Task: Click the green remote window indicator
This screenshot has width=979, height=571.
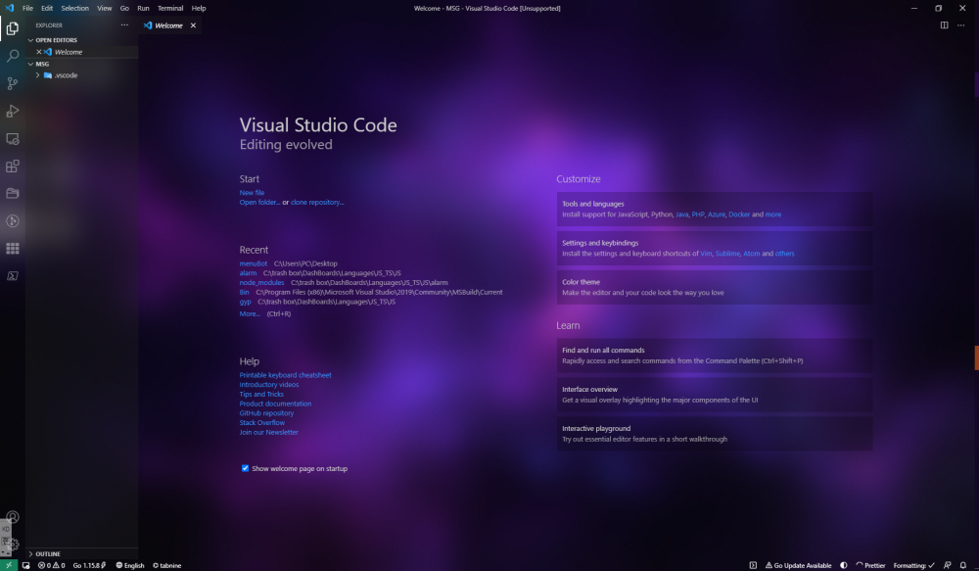Action: pyautogui.click(x=9, y=565)
